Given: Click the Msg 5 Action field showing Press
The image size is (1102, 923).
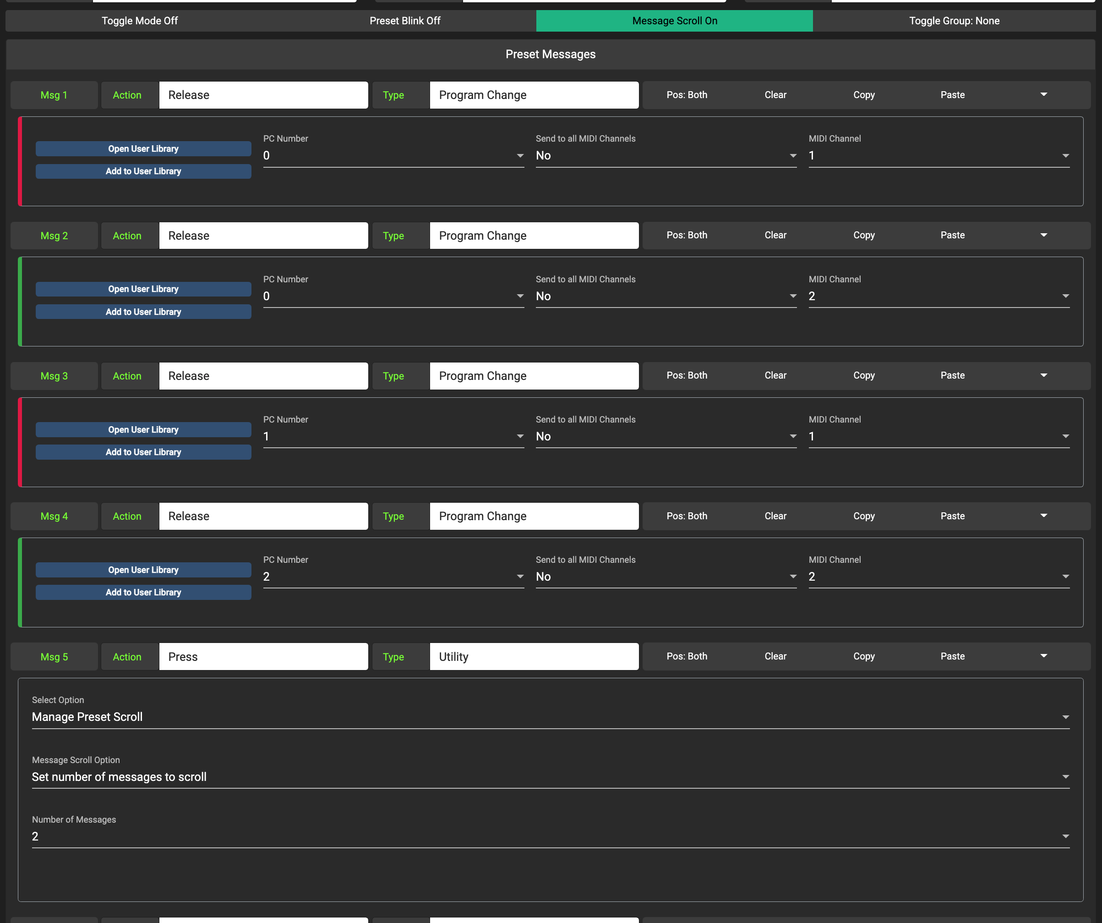Looking at the screenshot, I should click(263, 656).
